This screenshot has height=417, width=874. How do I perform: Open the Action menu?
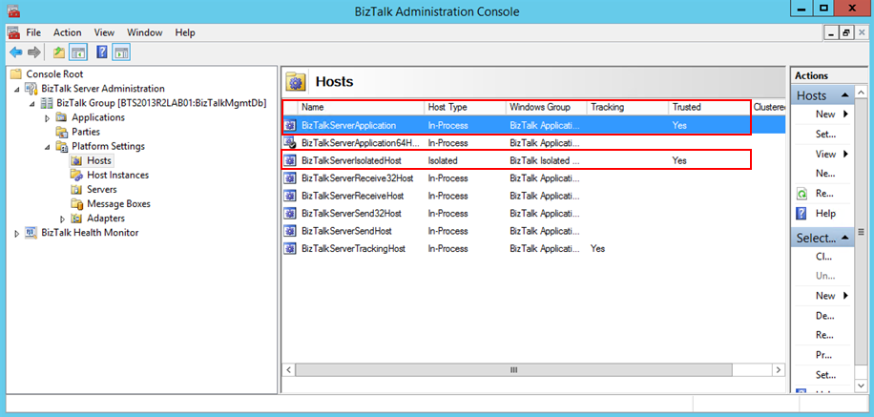pos(67,32)
